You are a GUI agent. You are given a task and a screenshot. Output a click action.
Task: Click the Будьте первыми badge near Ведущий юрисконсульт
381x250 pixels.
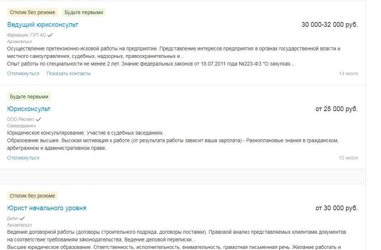(84, 12)
